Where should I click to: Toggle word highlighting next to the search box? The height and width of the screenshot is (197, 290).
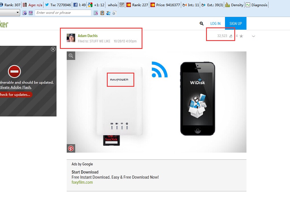(x=96, y=13)
